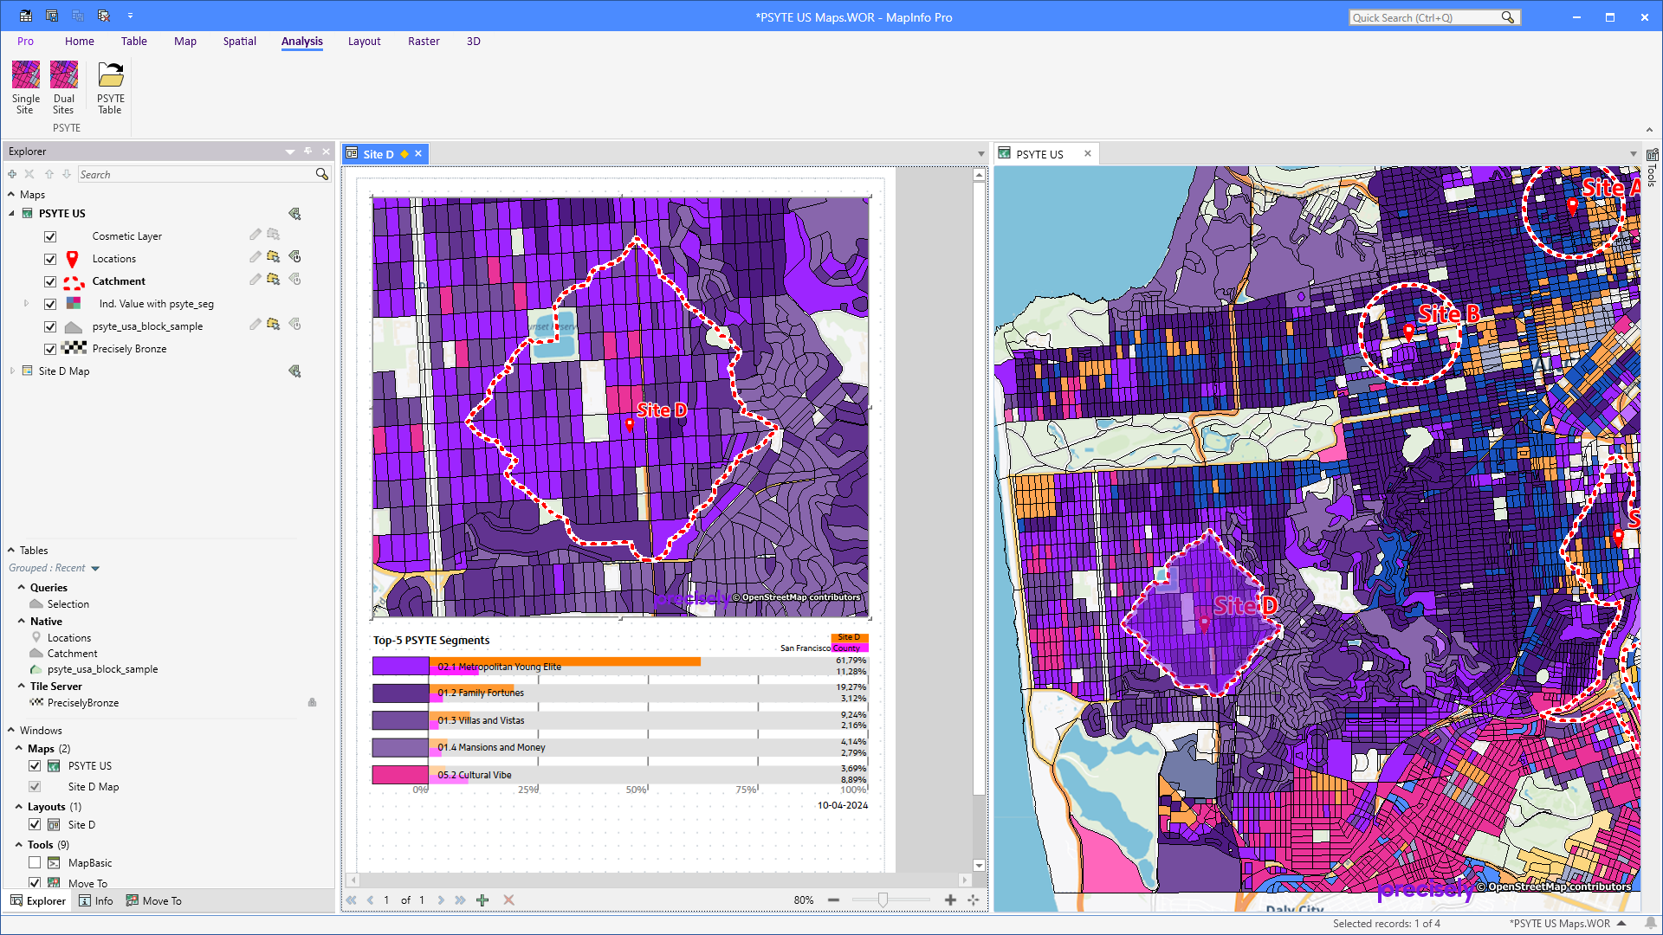Delete the current layout page

click(x=508, y=900)
